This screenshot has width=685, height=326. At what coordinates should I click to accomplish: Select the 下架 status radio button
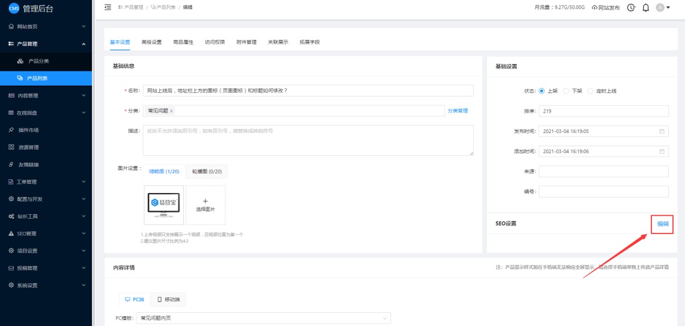point(566,91)
